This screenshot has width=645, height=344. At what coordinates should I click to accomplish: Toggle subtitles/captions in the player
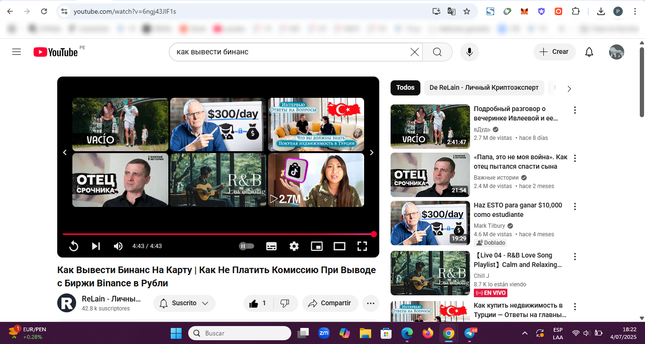tap(271, 246)
